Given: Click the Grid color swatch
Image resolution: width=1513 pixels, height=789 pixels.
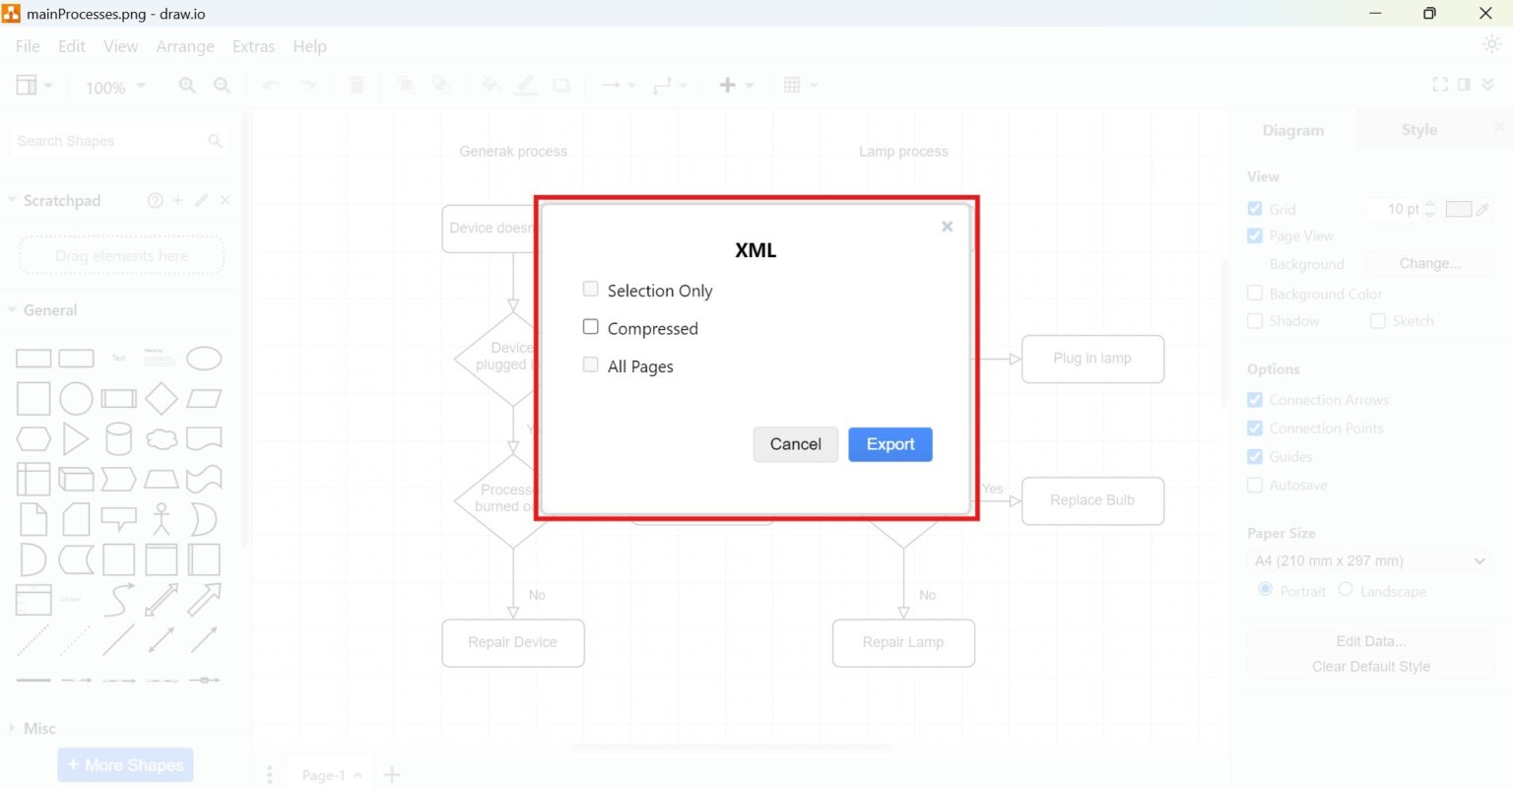Looking at the screenshot, I should 1461,209.
